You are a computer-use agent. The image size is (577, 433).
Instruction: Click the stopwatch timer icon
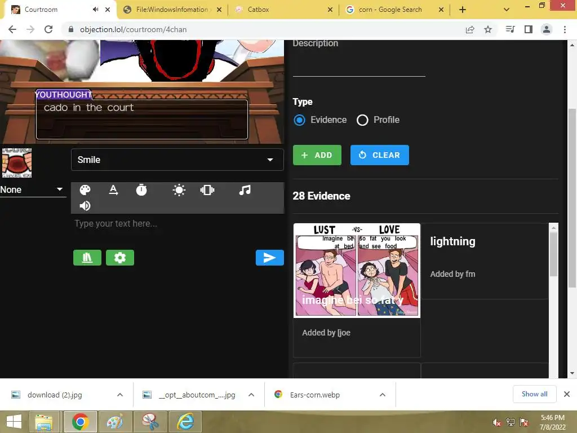click(141, 190)
